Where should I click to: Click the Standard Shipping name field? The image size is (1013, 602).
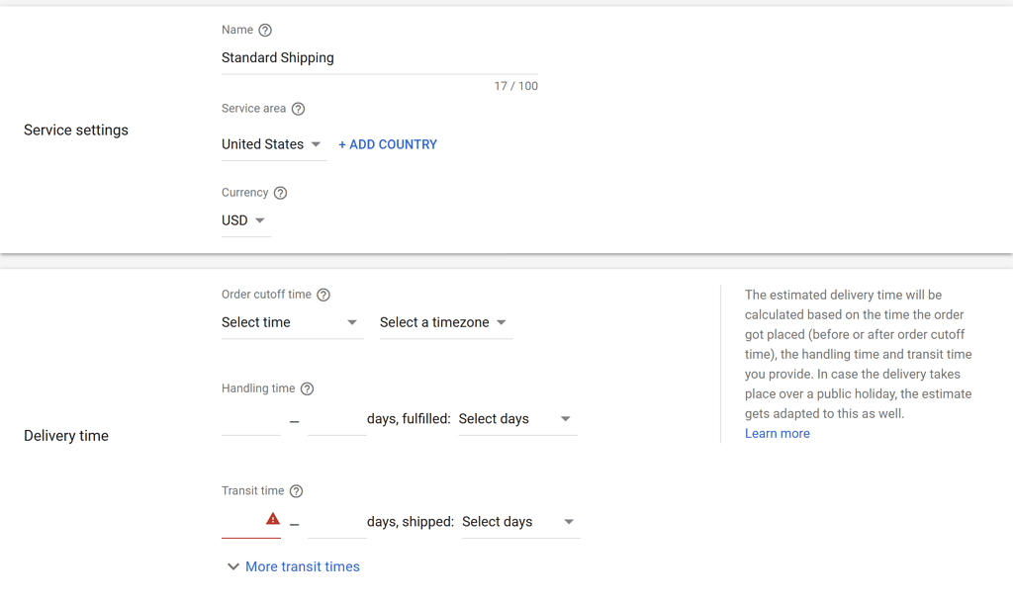point(326,57)
